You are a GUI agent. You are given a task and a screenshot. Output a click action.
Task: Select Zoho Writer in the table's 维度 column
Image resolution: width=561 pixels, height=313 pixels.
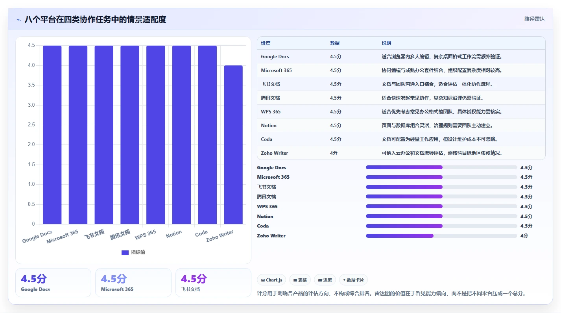275,153
